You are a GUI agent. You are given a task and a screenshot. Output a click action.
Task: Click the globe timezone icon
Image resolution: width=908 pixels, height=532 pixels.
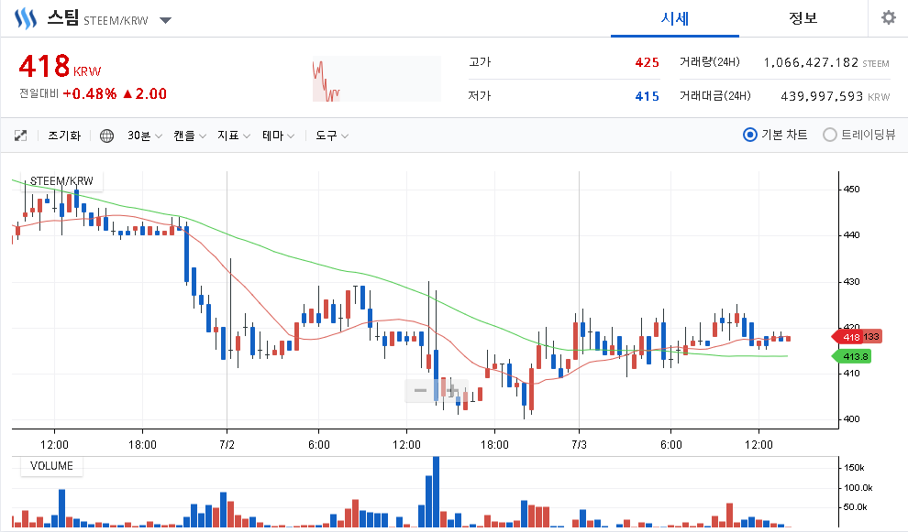click(x=106, y=136)
